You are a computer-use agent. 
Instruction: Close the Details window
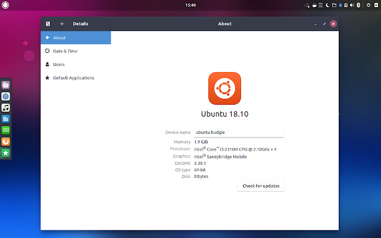[333, 24]
